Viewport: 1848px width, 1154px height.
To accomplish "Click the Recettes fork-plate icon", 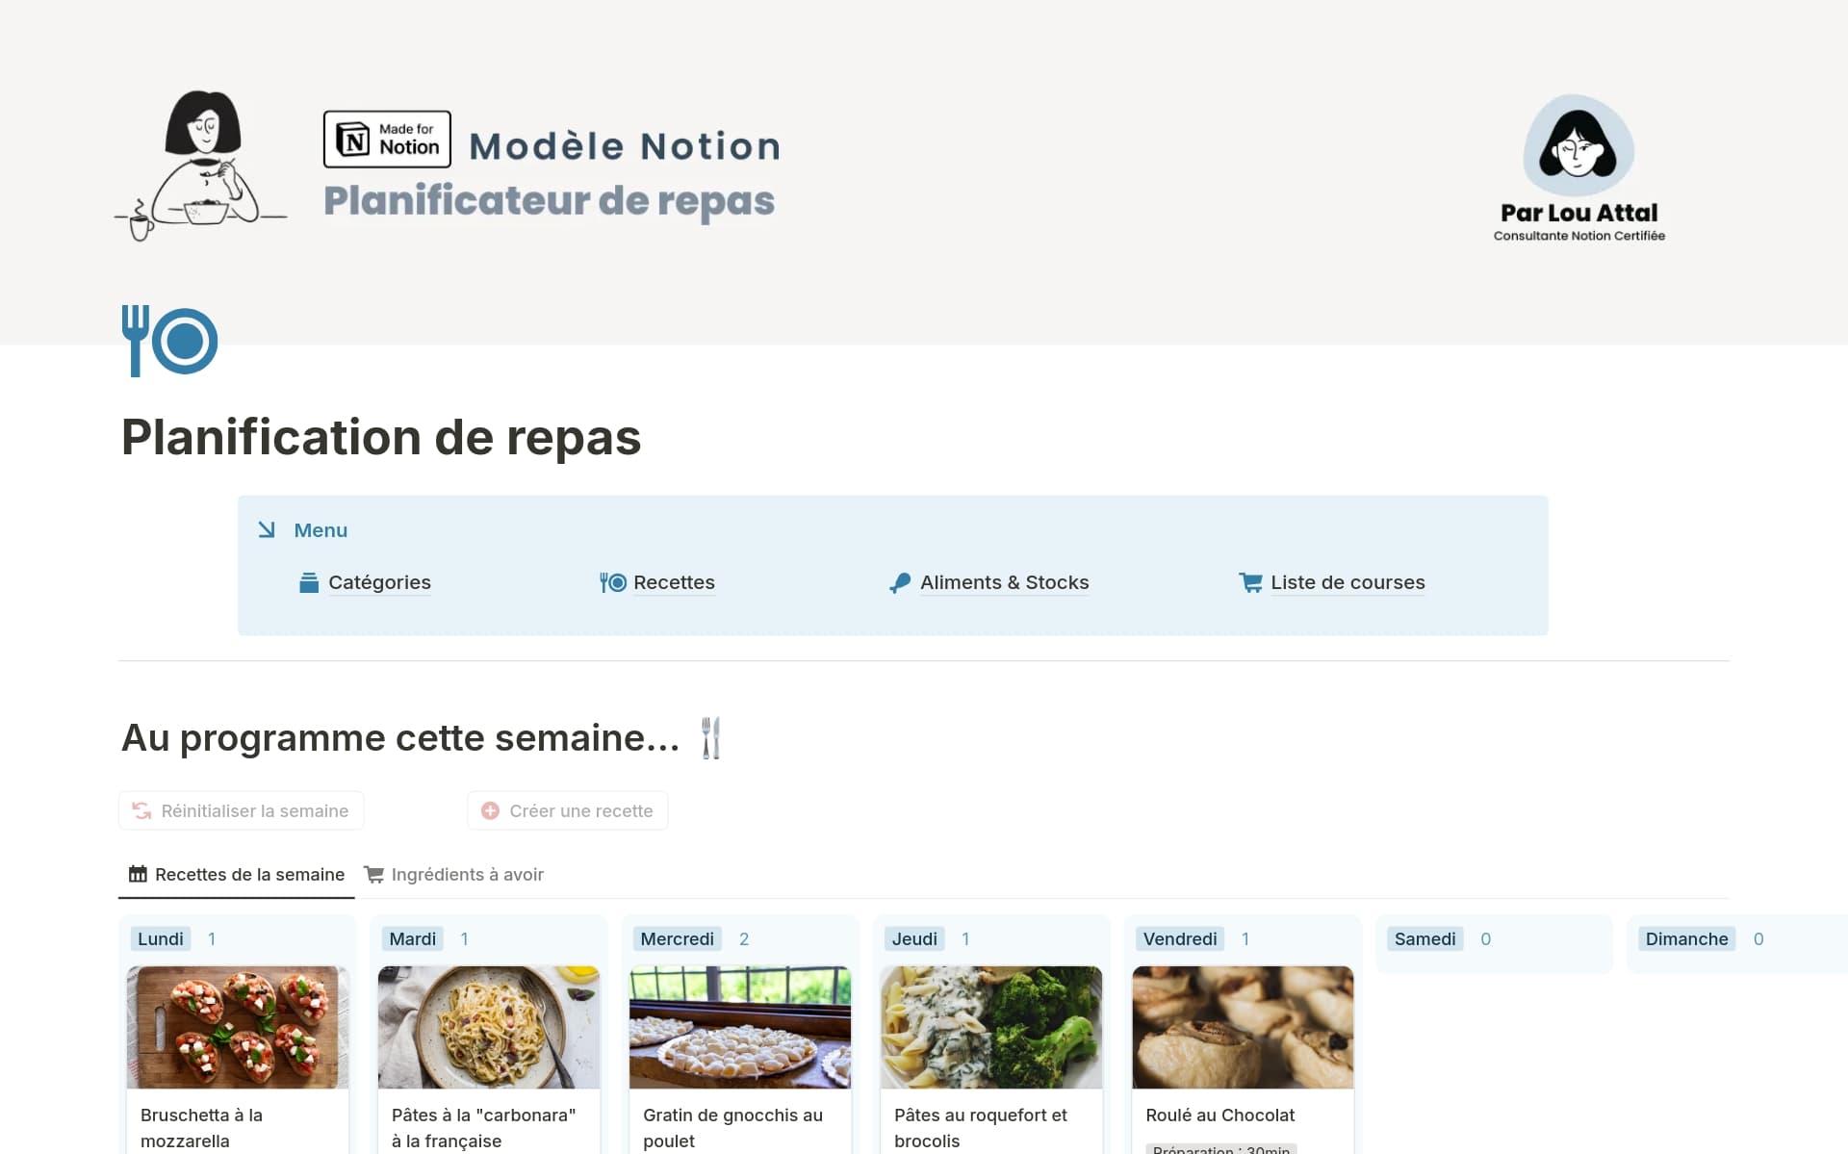I will [612, 582].
